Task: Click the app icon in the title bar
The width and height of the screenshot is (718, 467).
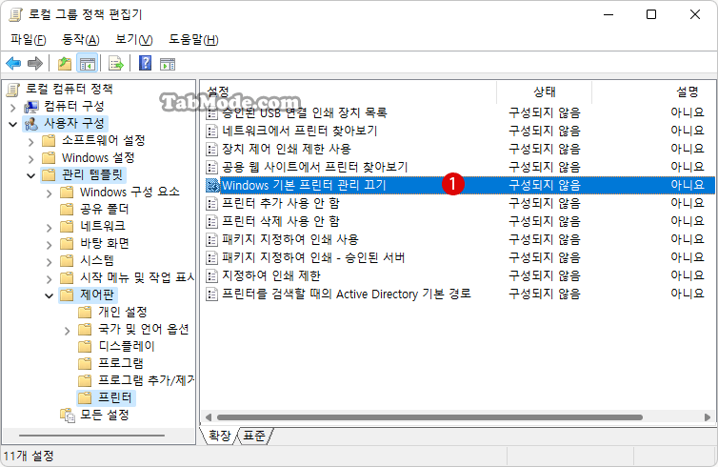Action: coord(15,15)
